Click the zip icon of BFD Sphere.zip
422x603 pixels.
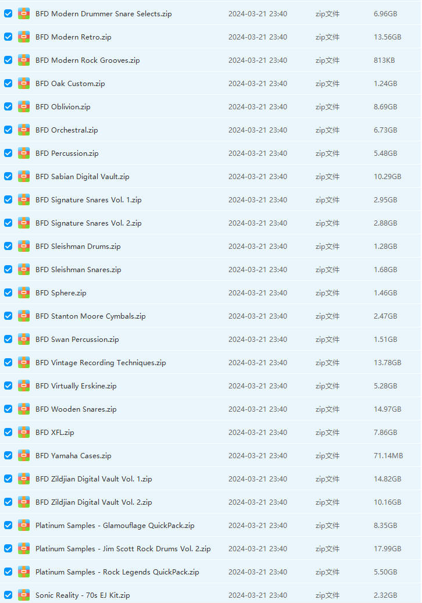point(24,292)
